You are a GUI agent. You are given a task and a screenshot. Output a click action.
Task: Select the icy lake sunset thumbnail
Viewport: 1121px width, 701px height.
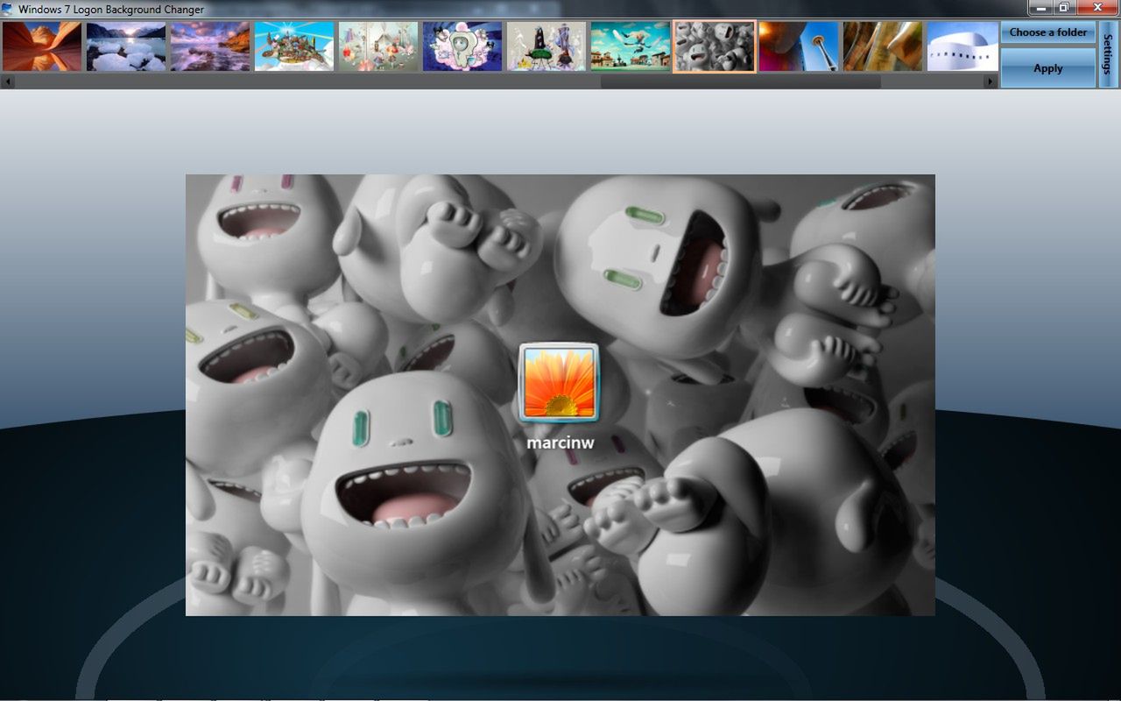(126, 46)
